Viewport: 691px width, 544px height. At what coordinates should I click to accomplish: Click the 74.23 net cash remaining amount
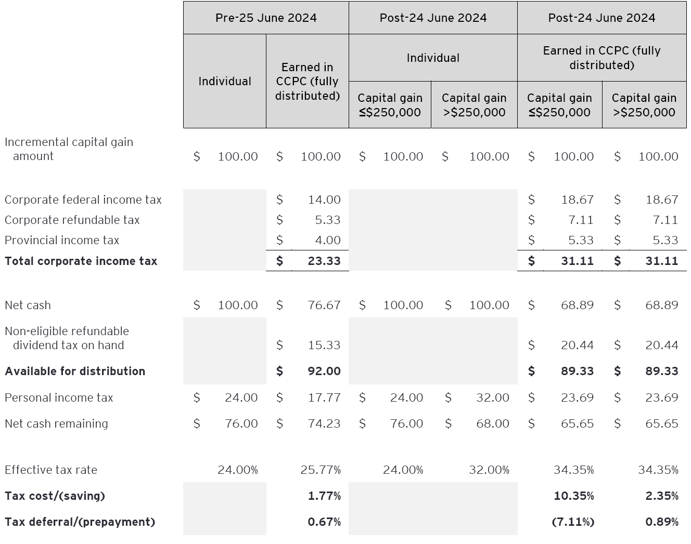point(324,423)
